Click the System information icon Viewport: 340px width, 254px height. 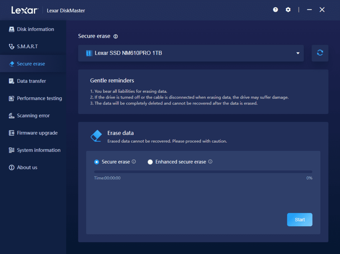coord(12,150)
